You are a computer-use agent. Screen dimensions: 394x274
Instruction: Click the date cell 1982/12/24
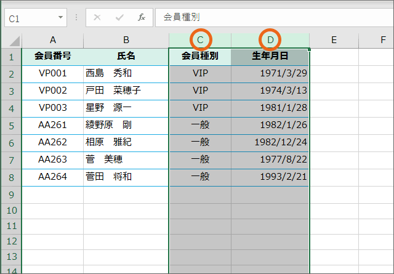(270, 143)
